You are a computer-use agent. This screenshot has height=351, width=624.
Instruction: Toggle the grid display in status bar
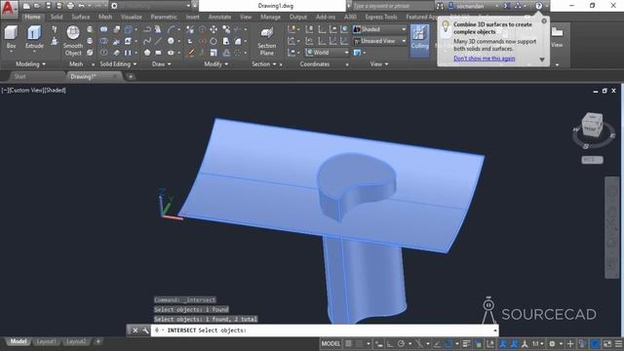pos(349,343)
